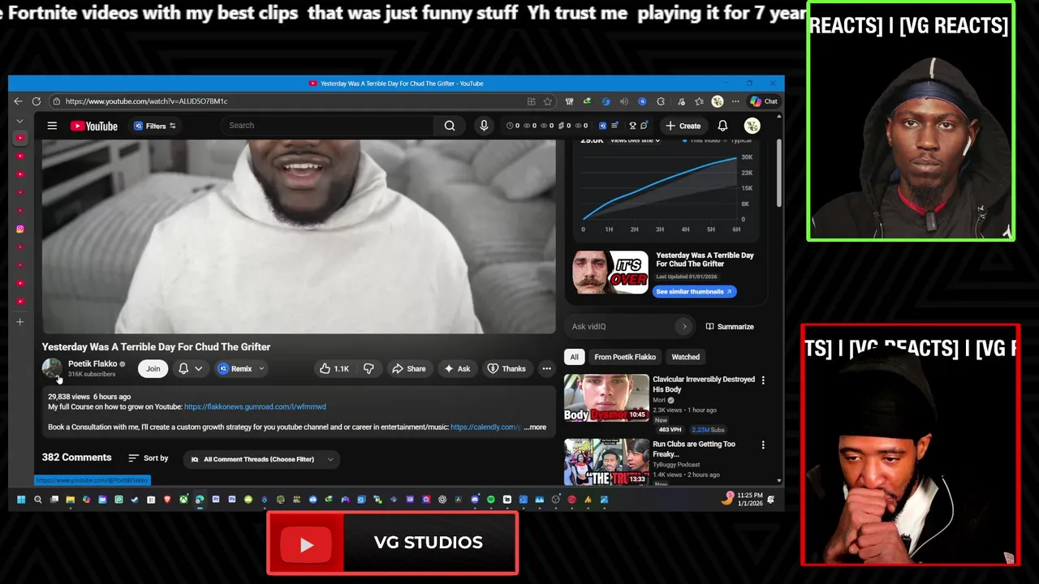Click See similar thumbnails button
The image size is (1039, 584).
tap(694, 291)
